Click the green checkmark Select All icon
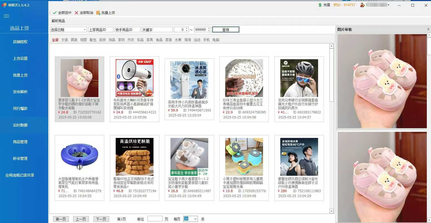Viewport: 431px width, 223px height. tap(55, 13)
